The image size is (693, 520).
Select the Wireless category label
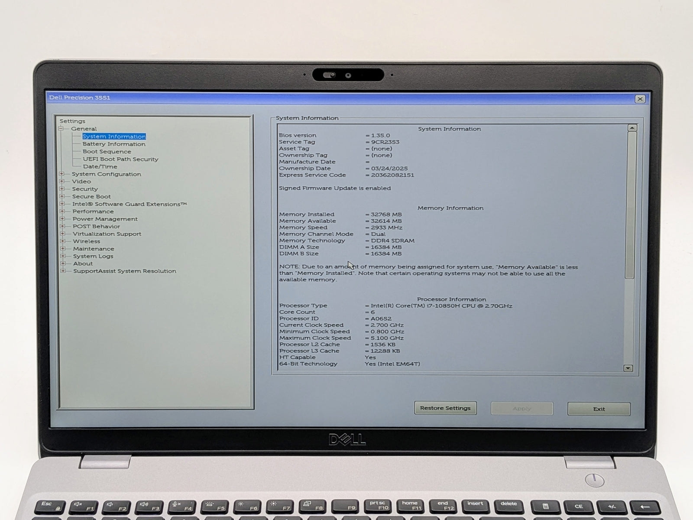(x=87, y=241)
